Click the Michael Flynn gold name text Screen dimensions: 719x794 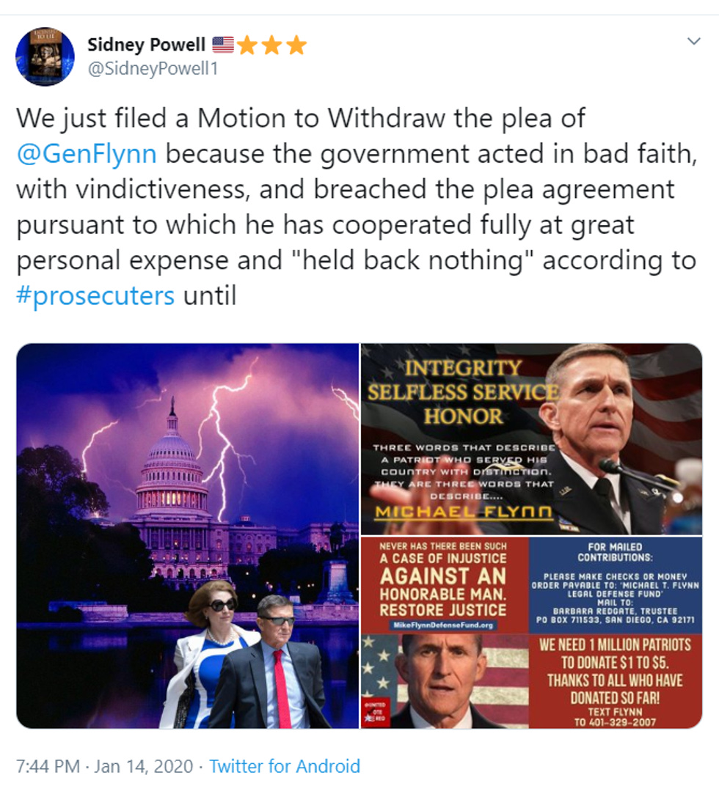[463, 512]
